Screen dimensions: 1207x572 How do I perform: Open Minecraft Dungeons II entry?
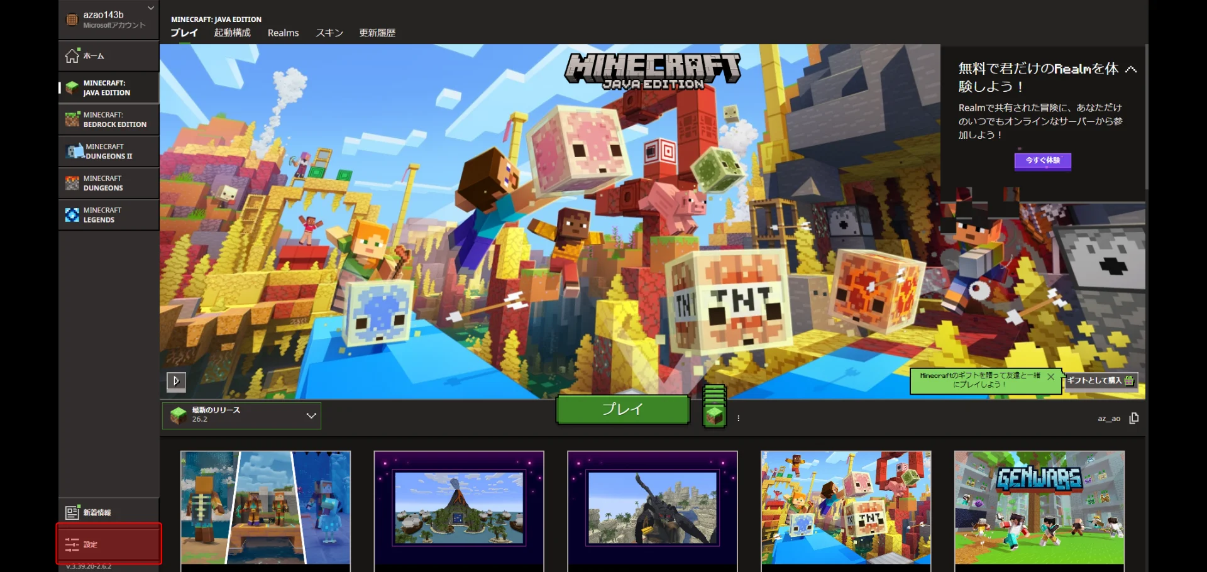(108, 151)
